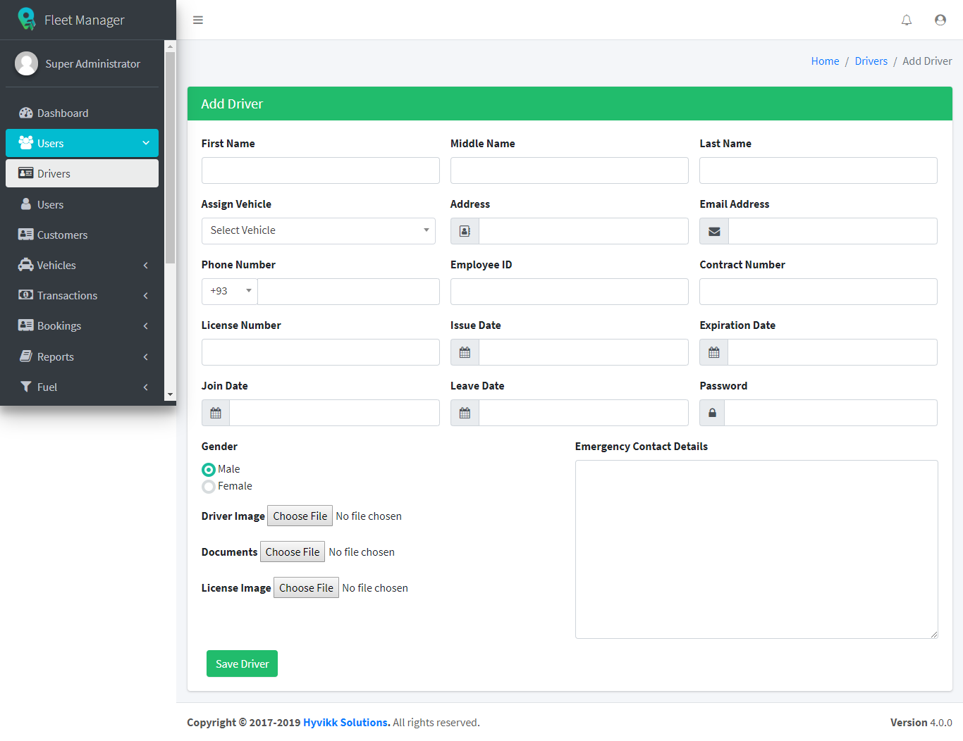This screenshot has width=963, height=741.
Task: Click the single-user icon beside Users submenu
Action: (x=26, y=204)
